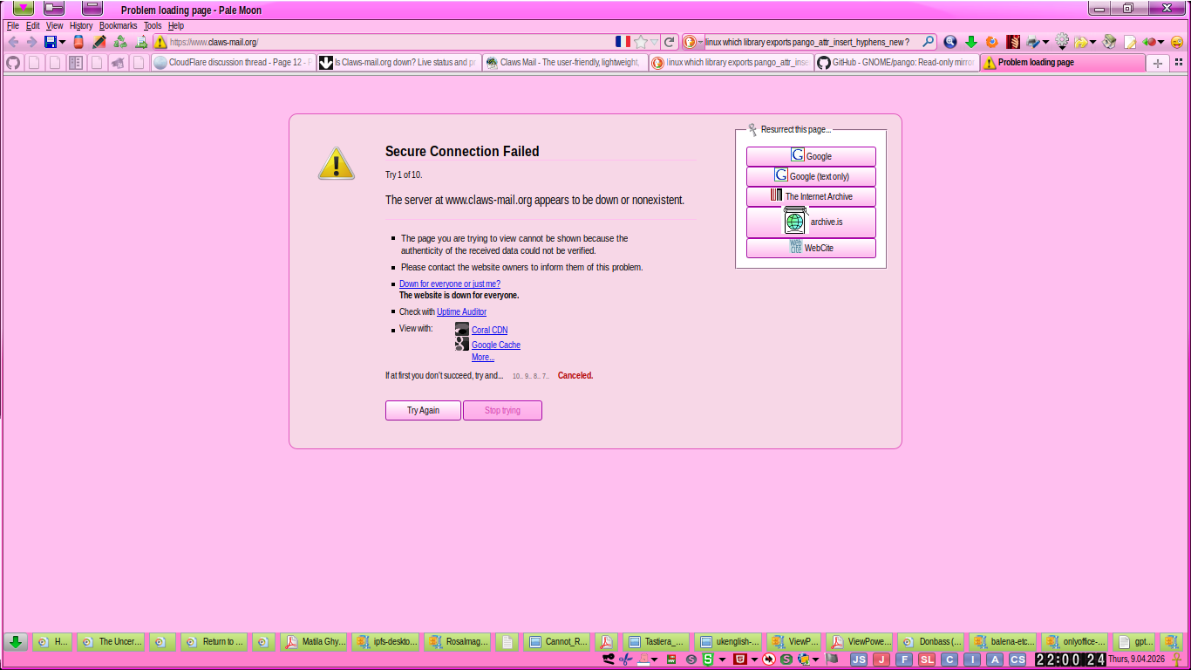Open the DuckDuckGo search engine selector

[x=693, y=42]
